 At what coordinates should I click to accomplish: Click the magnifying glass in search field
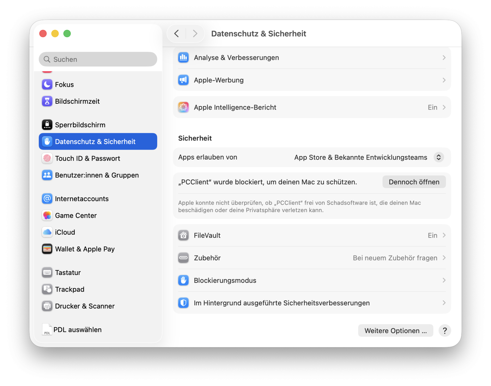click(47, 59)
